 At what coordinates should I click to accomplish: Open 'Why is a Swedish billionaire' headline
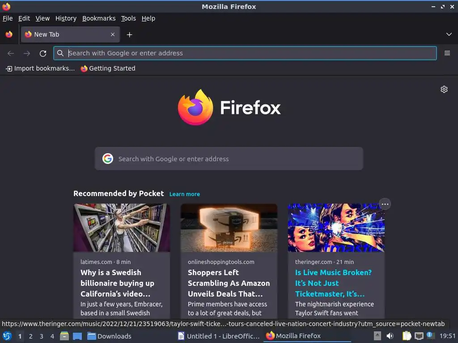(118, 283)
